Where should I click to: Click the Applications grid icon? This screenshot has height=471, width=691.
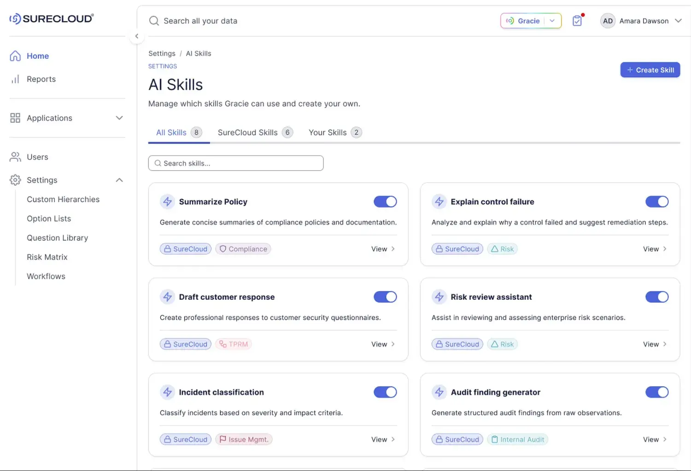tap(15, 118)
